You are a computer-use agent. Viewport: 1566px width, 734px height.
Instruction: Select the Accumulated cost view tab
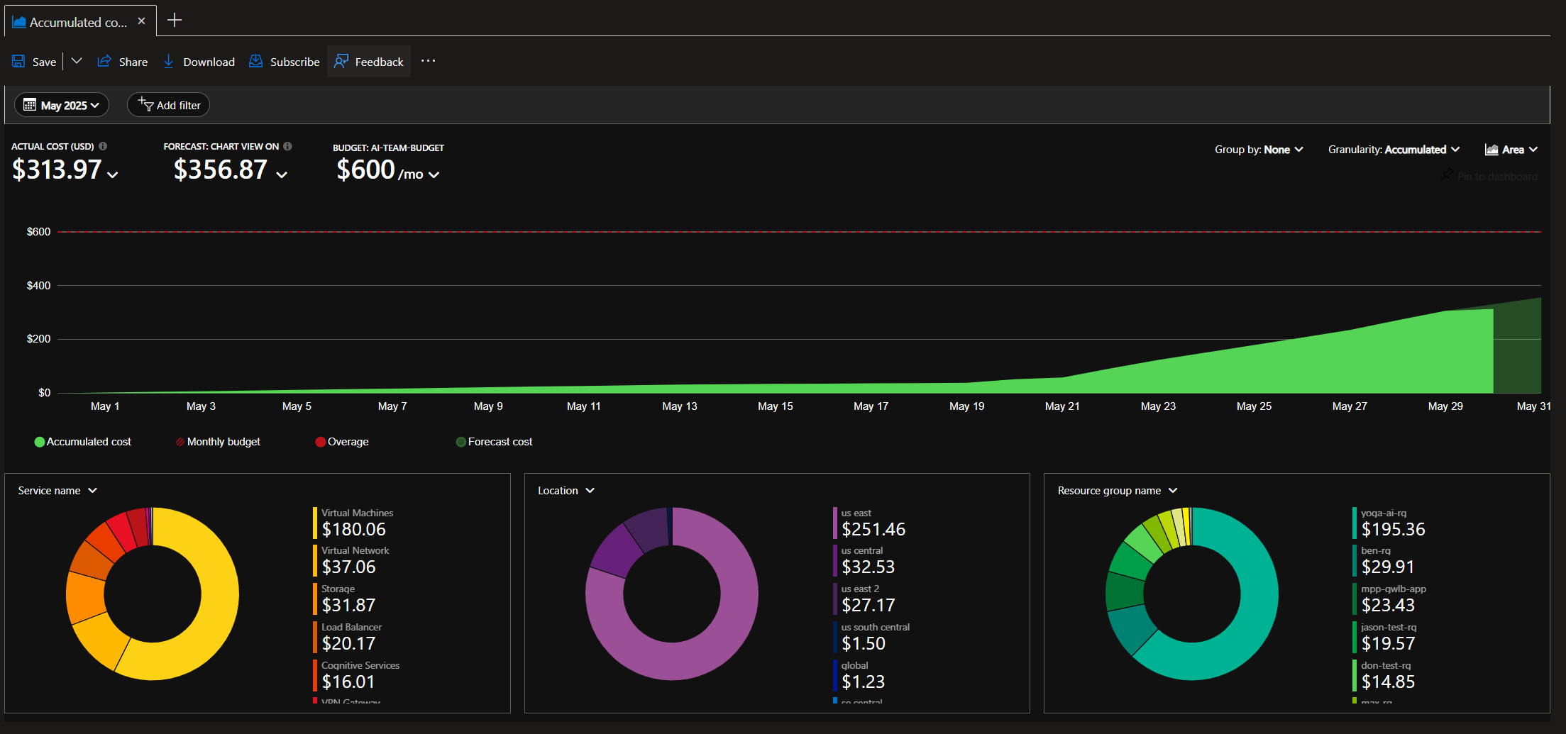coord(71,22)
